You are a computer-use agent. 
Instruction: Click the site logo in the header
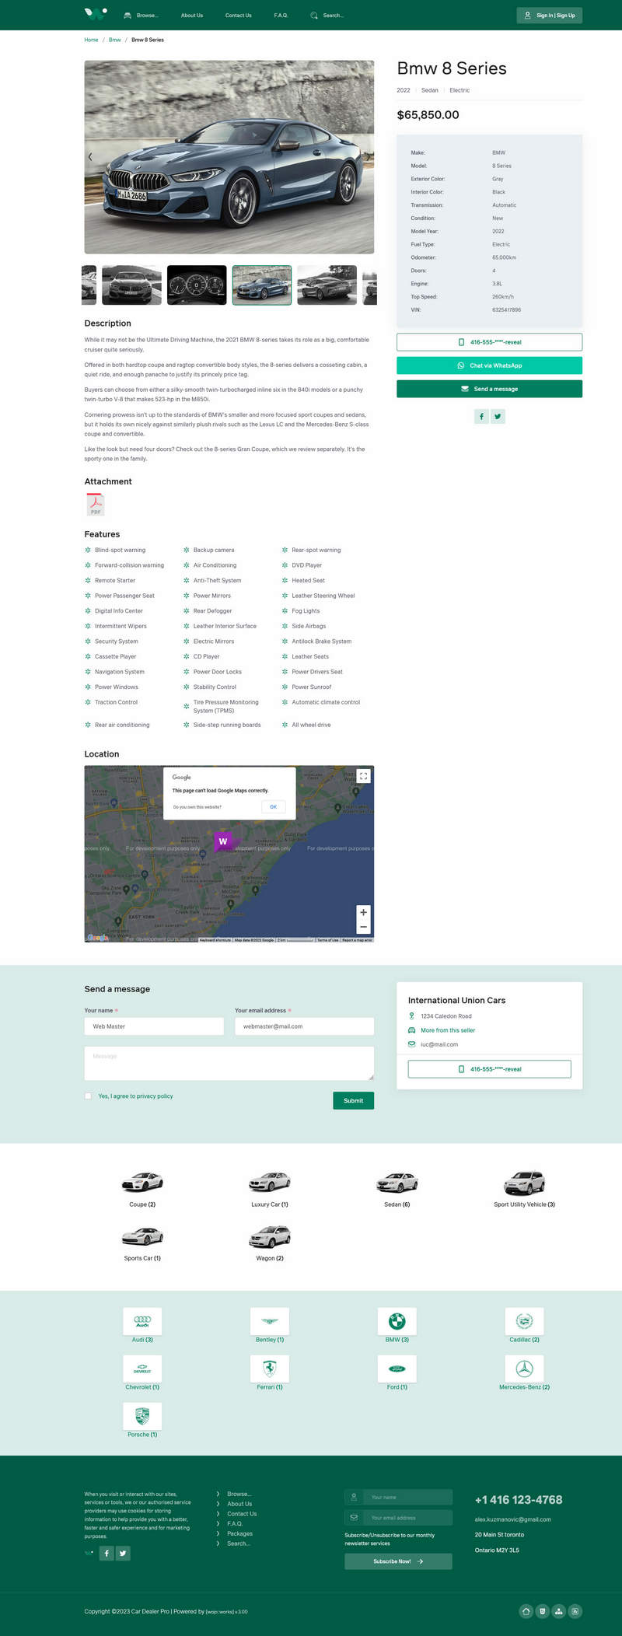95,14
